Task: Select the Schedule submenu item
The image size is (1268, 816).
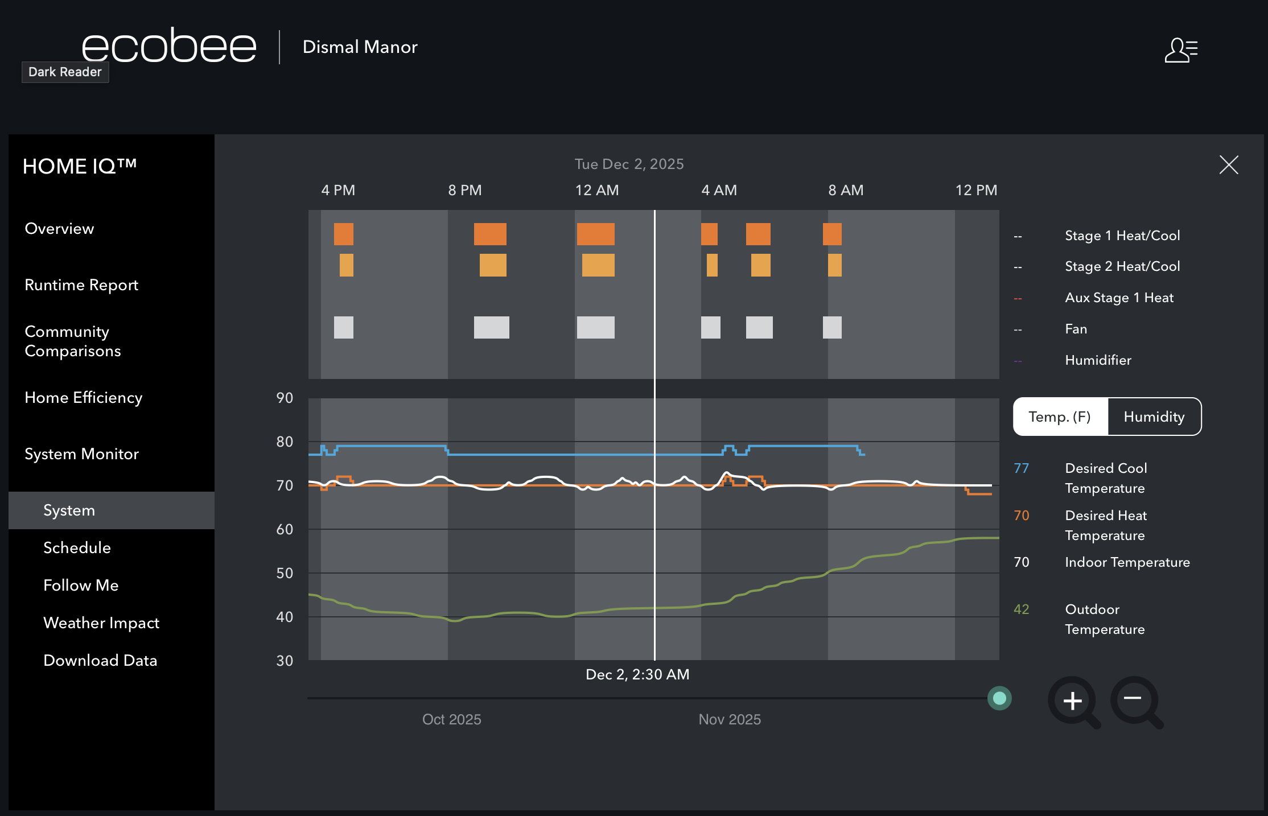Action: click(x=77, y=548)
